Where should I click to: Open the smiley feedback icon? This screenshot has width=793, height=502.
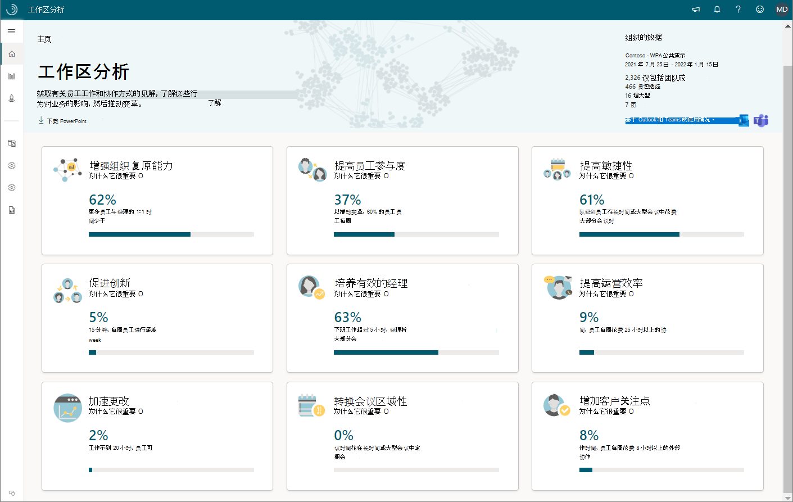(760, 10)
